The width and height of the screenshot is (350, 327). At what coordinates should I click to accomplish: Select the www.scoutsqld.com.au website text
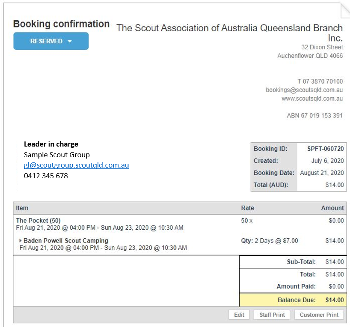312,99
